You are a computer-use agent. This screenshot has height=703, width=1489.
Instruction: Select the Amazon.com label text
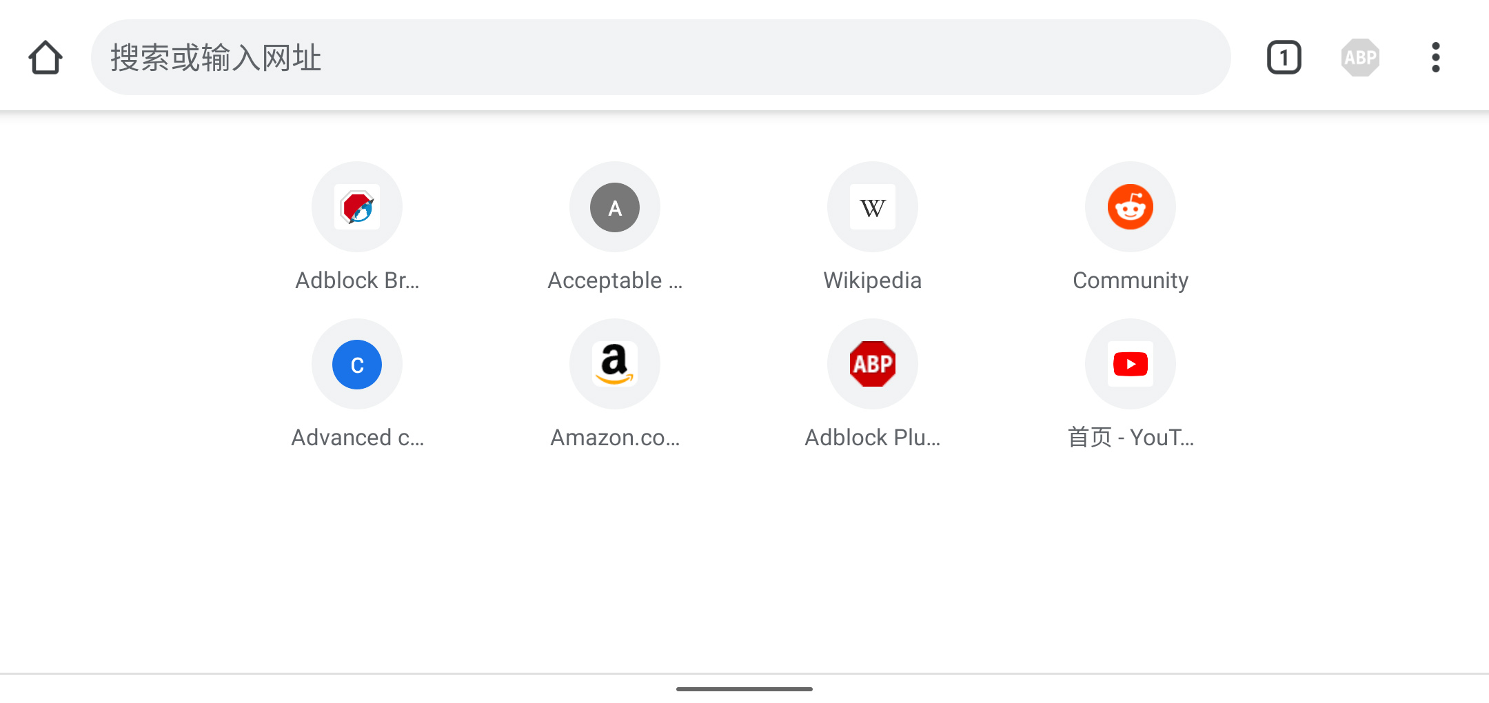(x=615, y=437)
